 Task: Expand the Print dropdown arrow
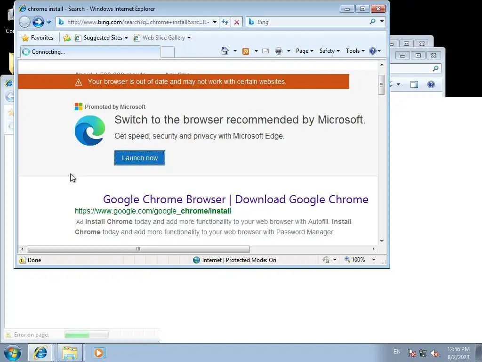[x=289, y=51]
